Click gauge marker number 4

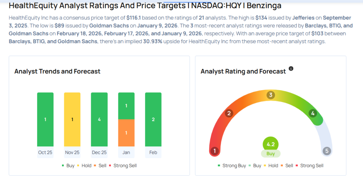(x=312, y=113)
